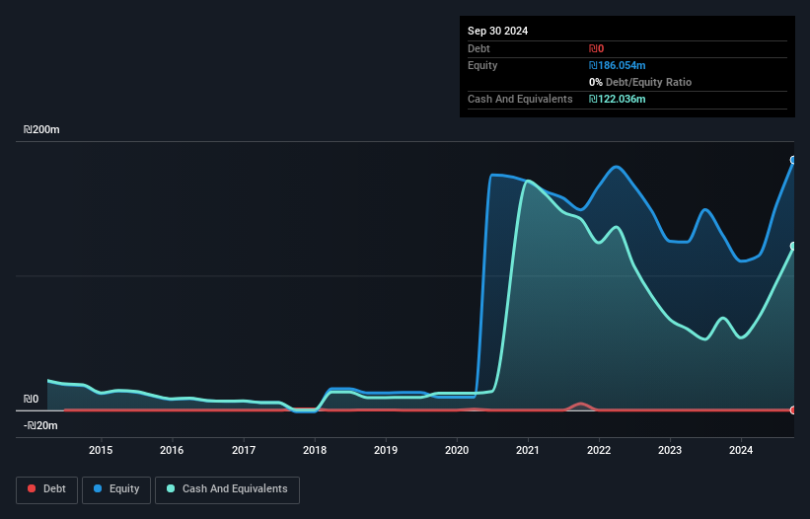Click the ₪122.036m Cash value in tooltip
Screen dimensions: 810x519
click(618, 99)
